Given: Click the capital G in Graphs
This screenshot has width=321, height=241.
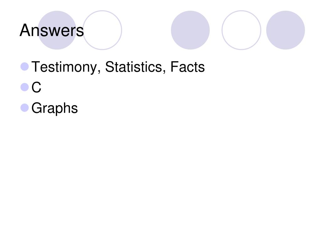Looking at the screenshot, I should (x=37, y=108).
